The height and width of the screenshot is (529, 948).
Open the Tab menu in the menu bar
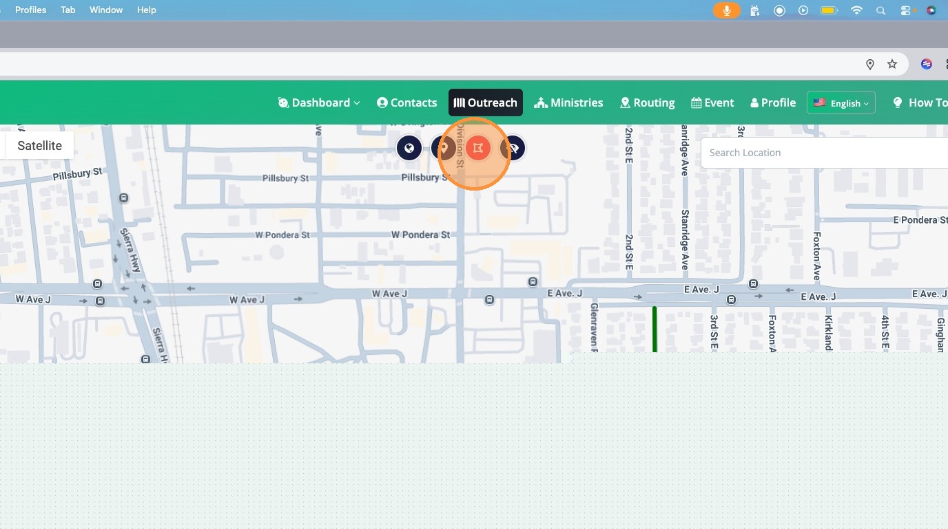pyautogui.click(x=68, y=10)
